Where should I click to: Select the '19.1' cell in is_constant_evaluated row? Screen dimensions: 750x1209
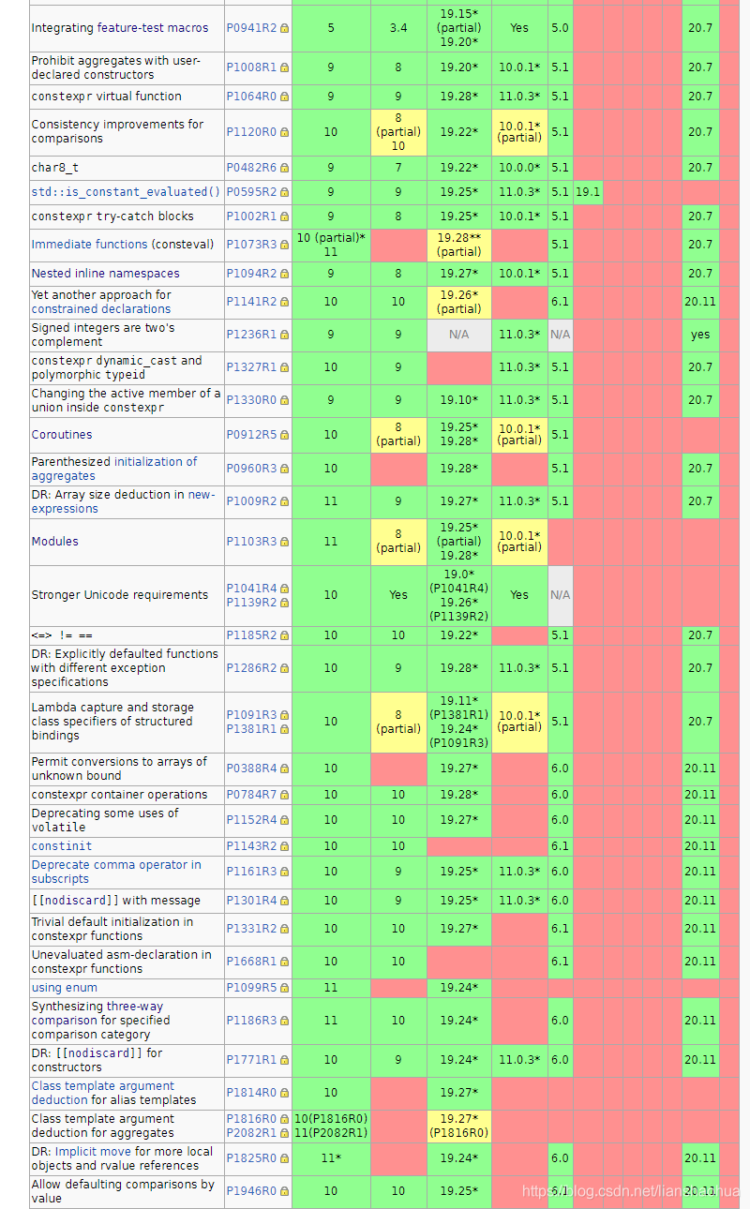588,192
